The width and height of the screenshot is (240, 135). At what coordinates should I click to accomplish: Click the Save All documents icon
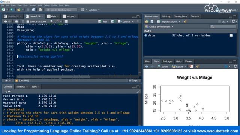(33, 10)
